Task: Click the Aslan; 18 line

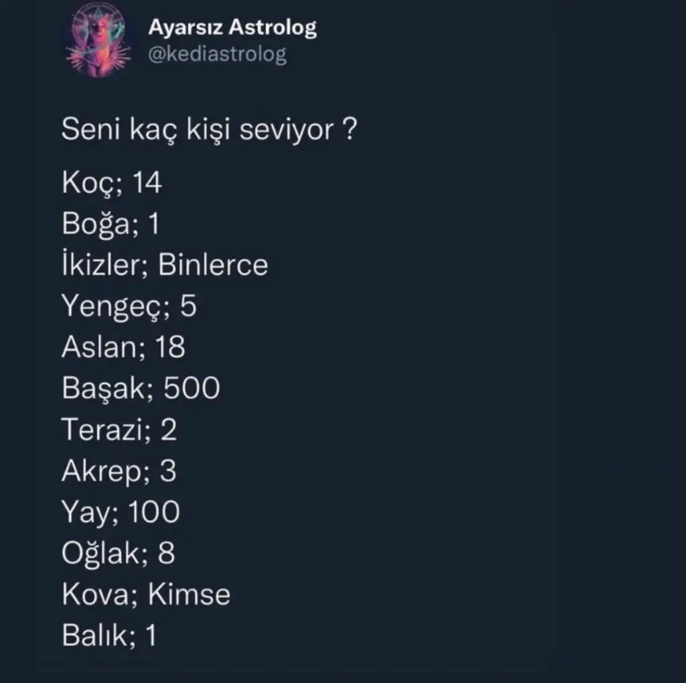Action: click(x=123, y=347)
